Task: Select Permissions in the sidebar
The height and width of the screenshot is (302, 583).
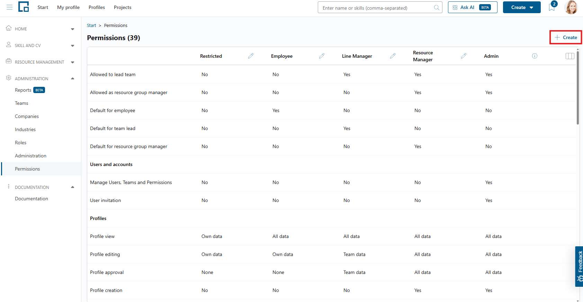Action: pyautogui.click(x=41, y=169)
